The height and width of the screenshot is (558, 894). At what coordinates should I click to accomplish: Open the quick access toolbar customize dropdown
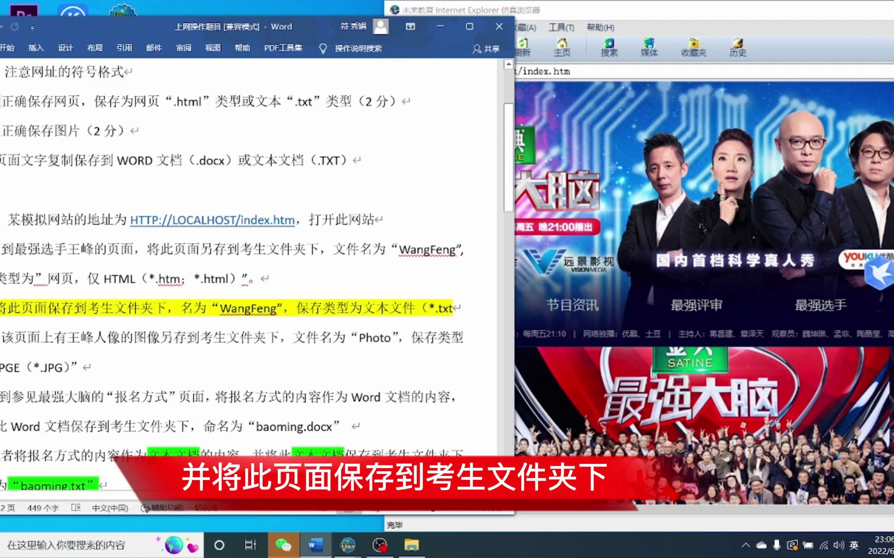32,28
